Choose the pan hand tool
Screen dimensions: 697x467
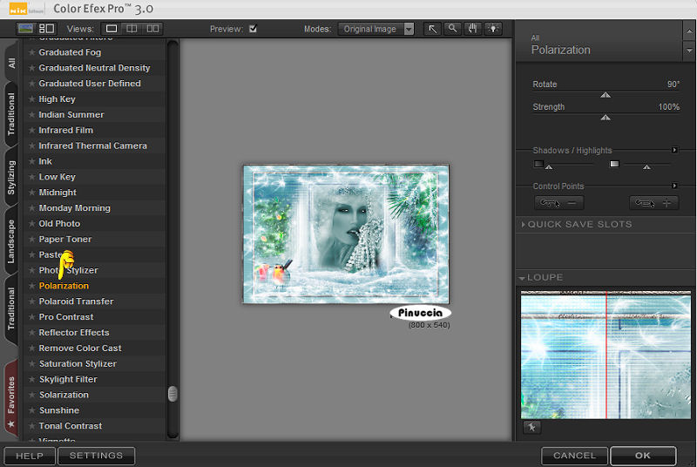point(473,29)
